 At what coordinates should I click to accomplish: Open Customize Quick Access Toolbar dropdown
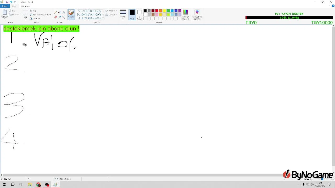(18, 2)
